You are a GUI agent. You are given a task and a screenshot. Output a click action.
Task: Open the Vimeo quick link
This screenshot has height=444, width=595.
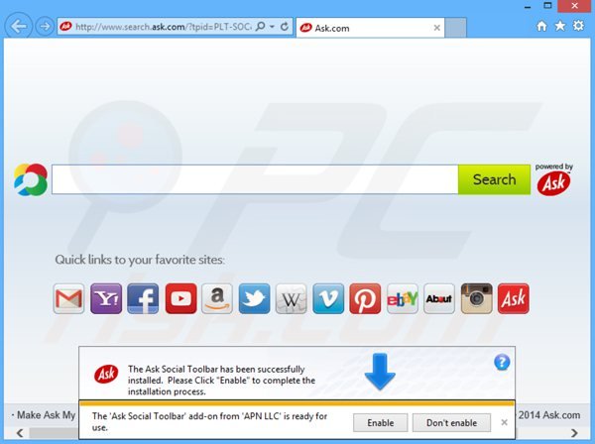tap(328, 298)
